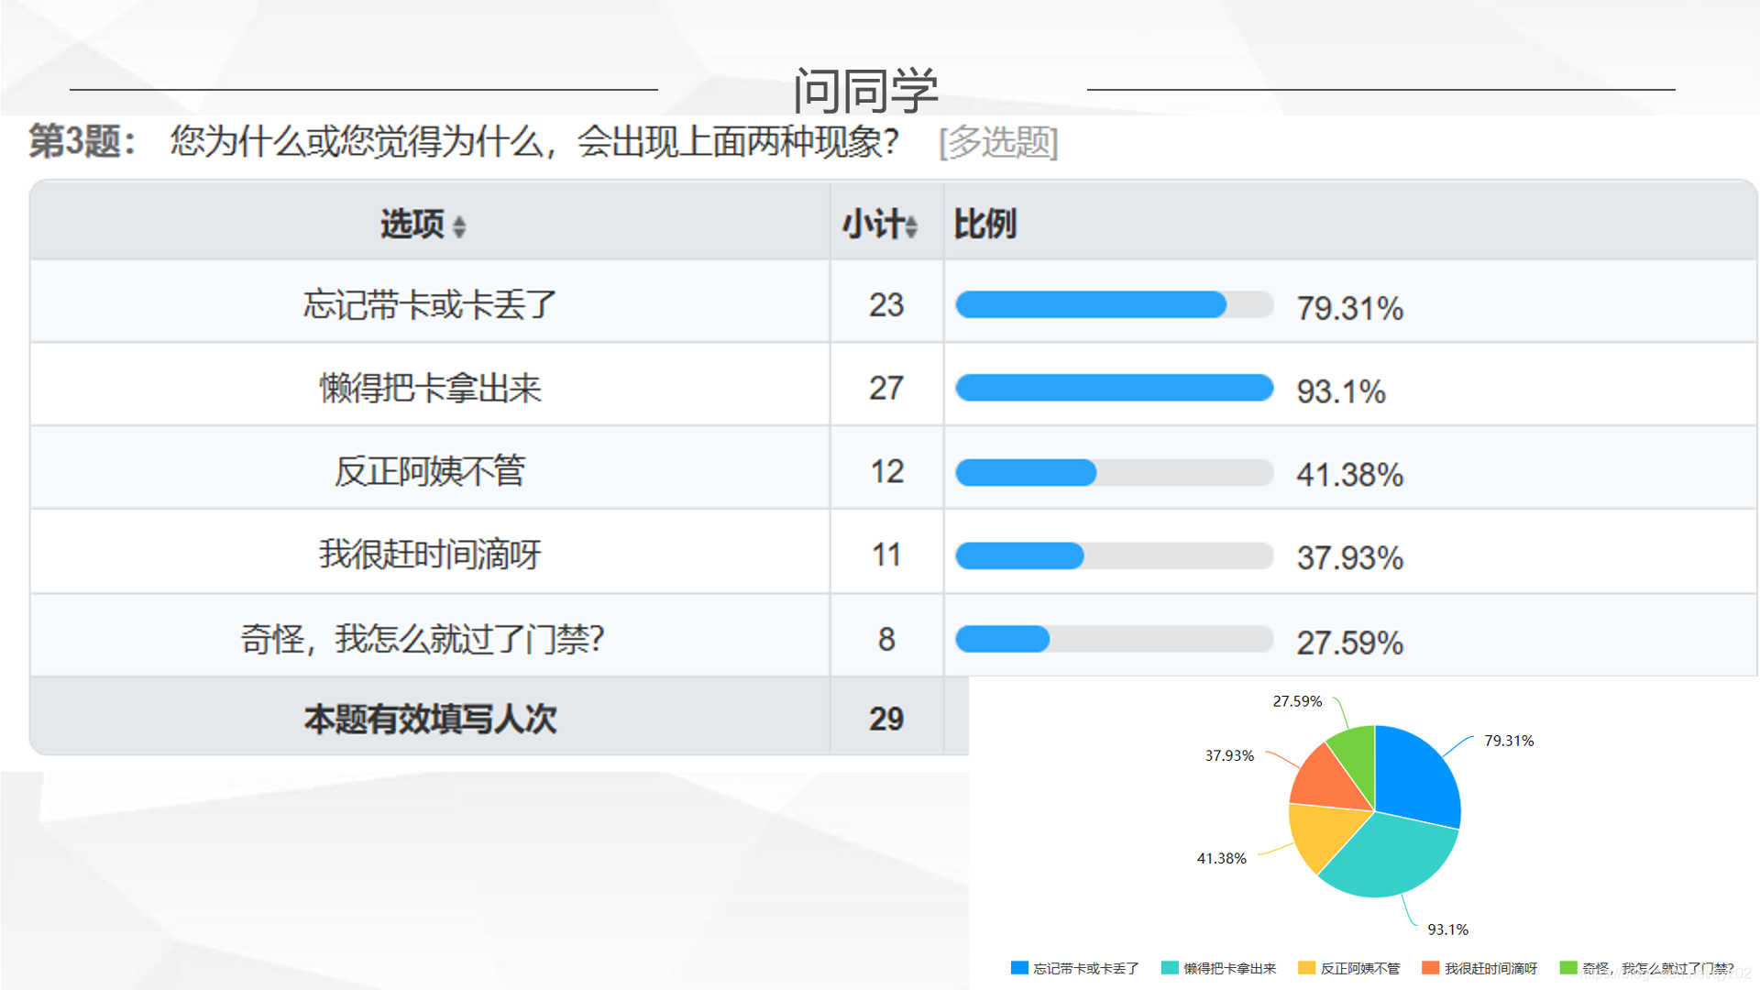
Task: Select the table cell showing 23 responses
Action: pos(885,305)
